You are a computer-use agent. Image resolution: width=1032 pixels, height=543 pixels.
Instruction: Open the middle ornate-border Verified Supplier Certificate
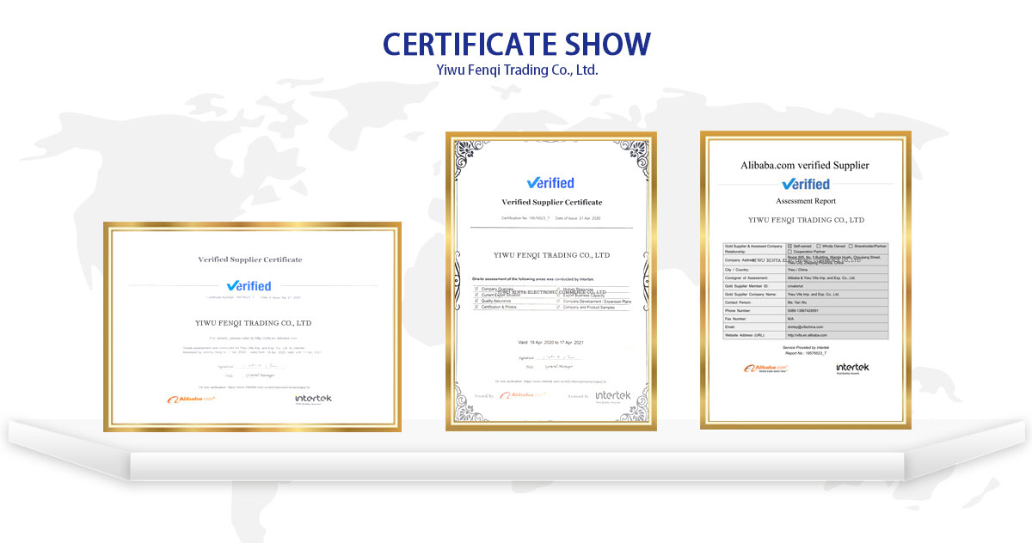tap(550, 281)
